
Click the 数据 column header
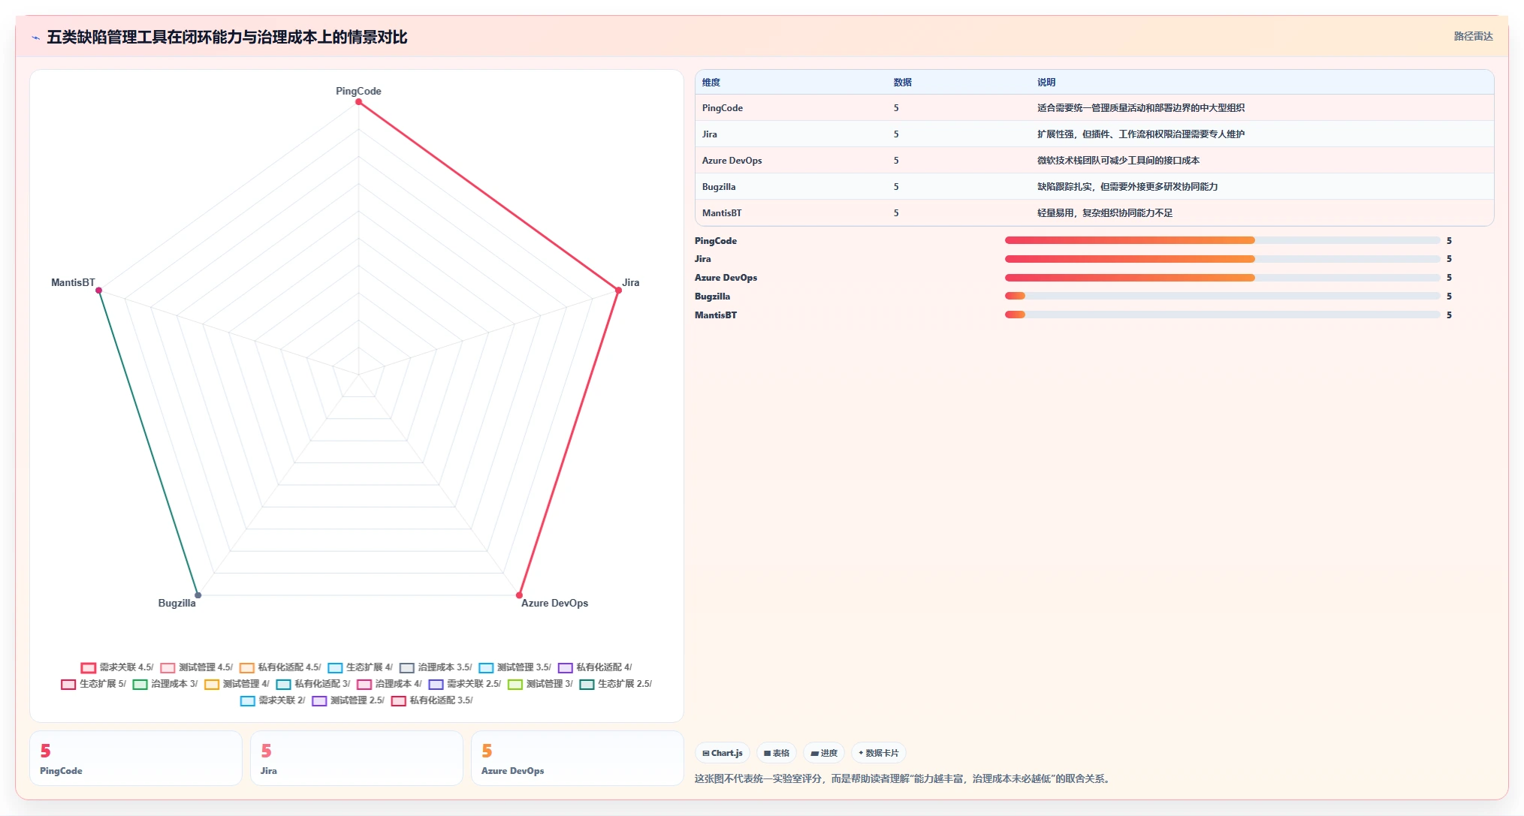pos(903,83)
